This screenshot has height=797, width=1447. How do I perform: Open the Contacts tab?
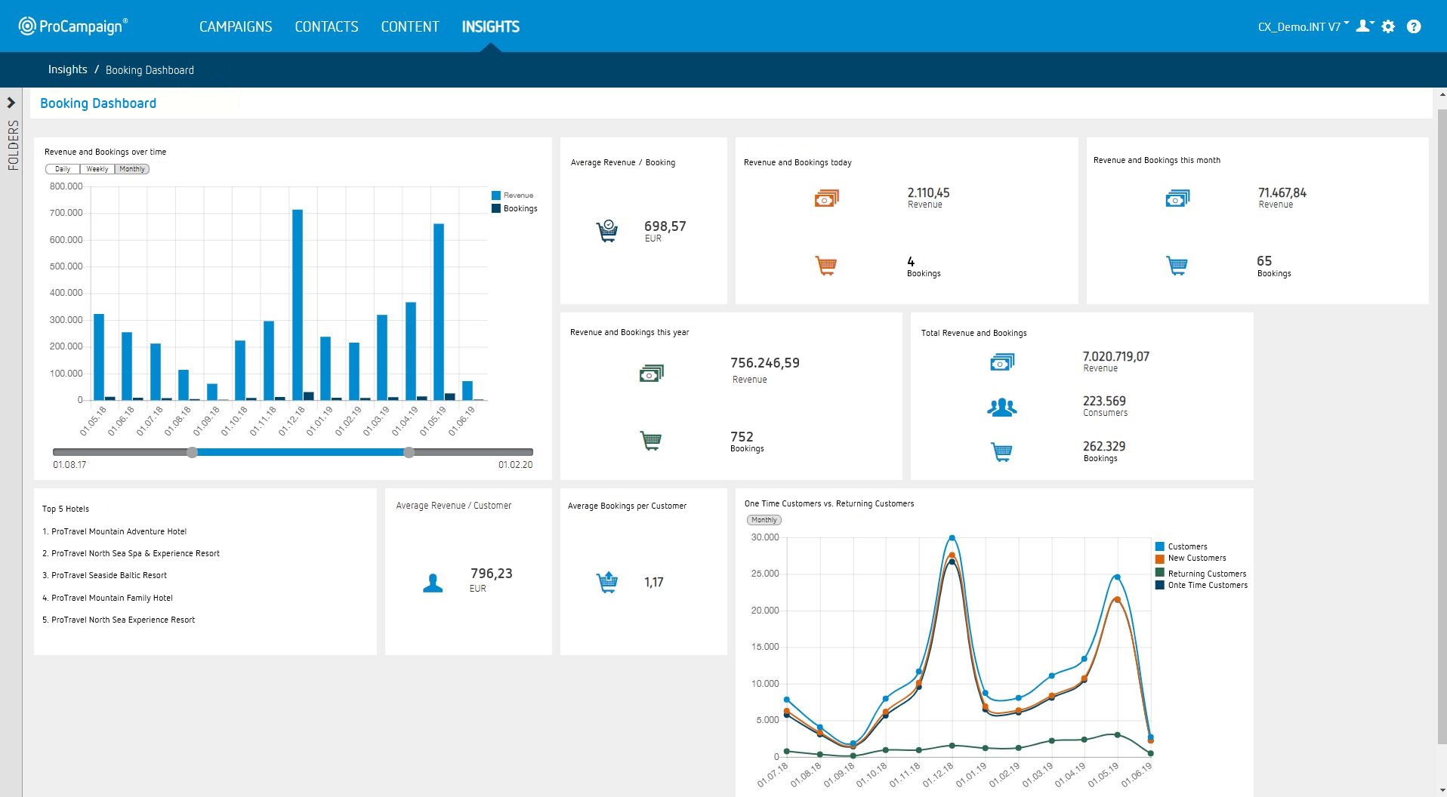point(326,26)
